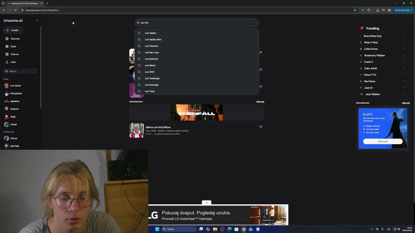Open Máma od FattyPillow character
This screenshot has width=415, height=233.
coord(158,127)
